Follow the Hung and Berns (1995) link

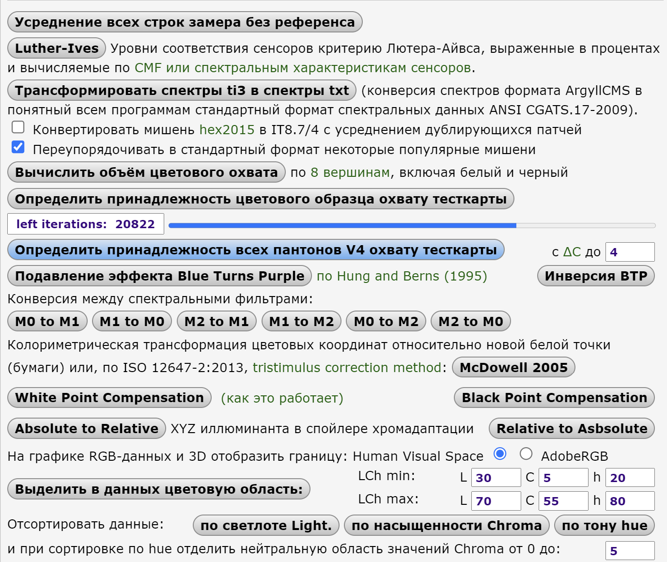(402, 276)
